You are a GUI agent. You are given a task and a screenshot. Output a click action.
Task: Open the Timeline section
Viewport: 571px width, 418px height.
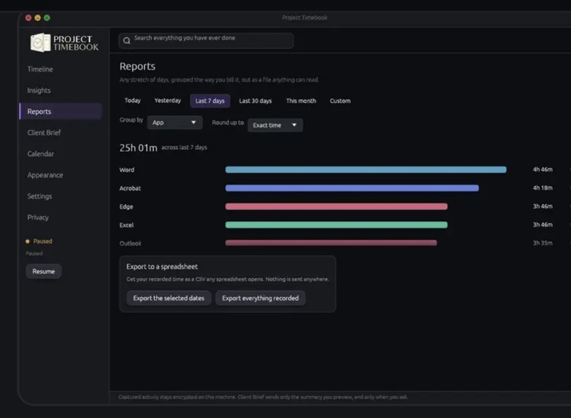tap(40, 69)
